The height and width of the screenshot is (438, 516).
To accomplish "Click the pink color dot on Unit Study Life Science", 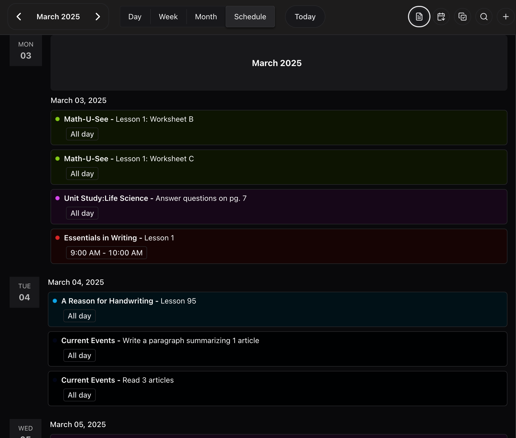I will pyautogui.click(x=58, y=198).
